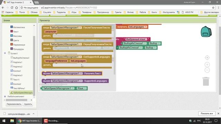Open the Сервисы apps shortcut
This screenshot has width=221, height=124.
(8, 12)
